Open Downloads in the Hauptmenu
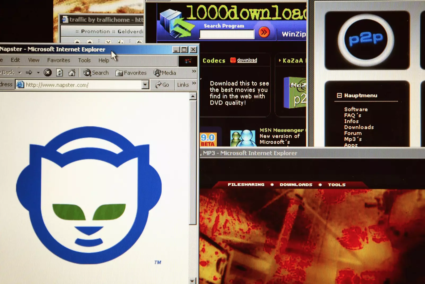 pyautogui.click(x=359, y=127)
